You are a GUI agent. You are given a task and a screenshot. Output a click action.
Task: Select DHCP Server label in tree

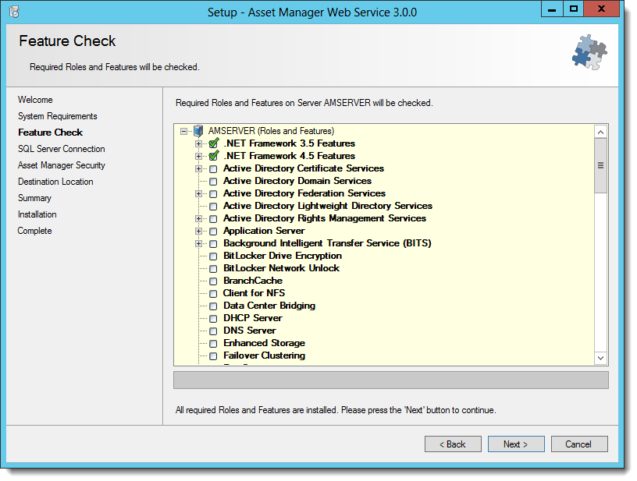pyautogui.click(x=253, y=318)
